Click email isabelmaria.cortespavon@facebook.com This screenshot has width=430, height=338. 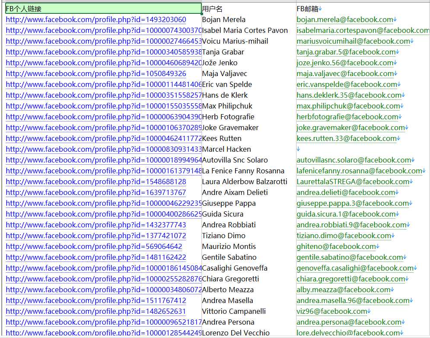tap(363, 30)
